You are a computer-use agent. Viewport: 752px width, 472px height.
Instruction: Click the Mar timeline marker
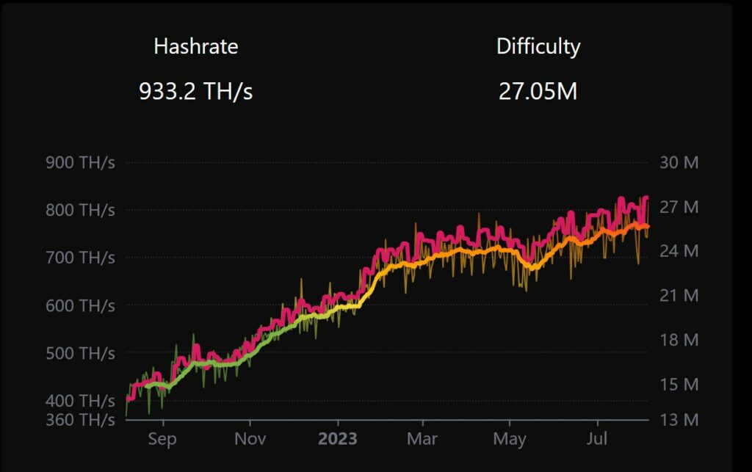click(422, 438)
